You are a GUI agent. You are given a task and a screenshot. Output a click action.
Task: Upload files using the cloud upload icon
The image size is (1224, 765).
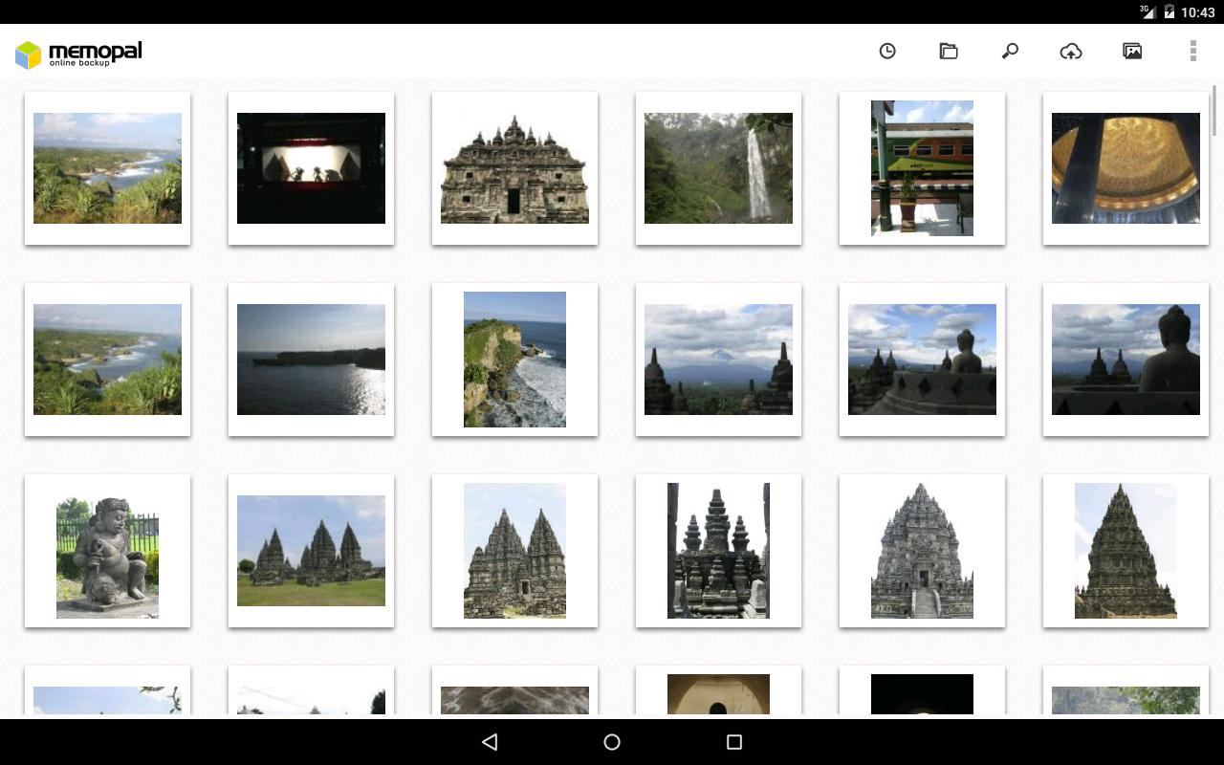pyautogui.click(x=1071, y=52)
